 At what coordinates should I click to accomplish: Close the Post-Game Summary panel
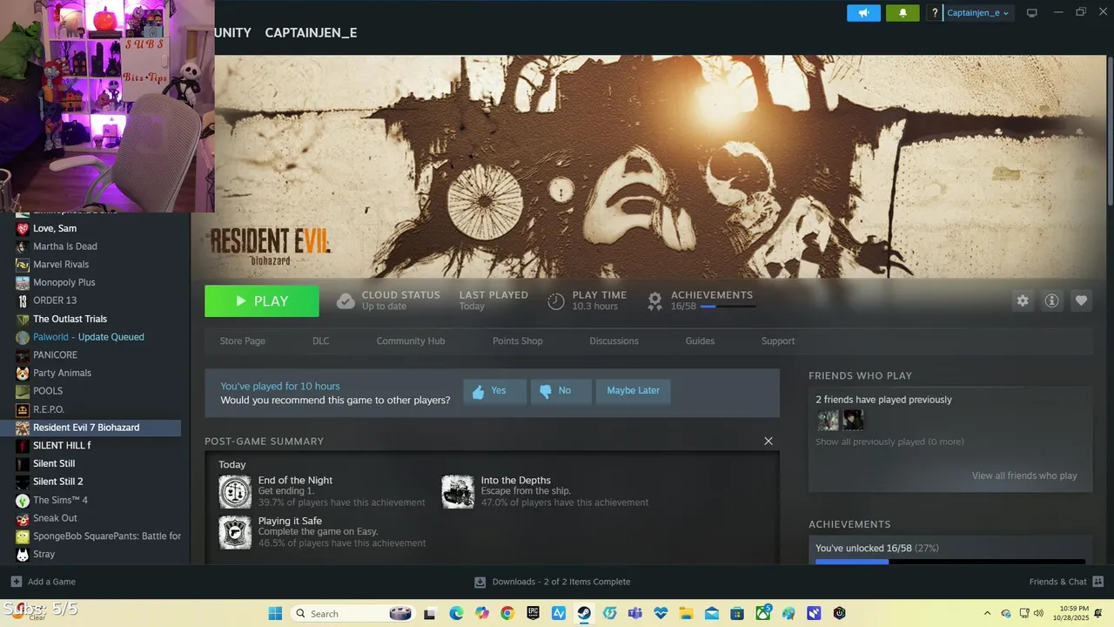coord(768,442)
